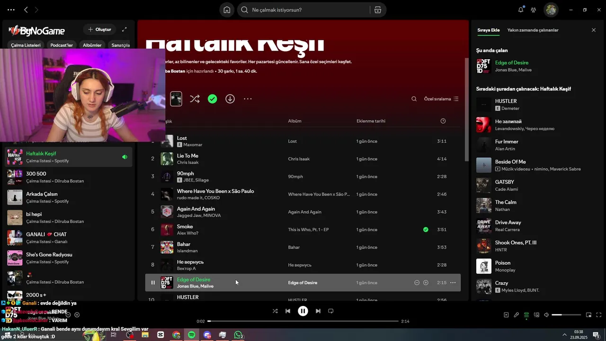Open the Browse icon in search bar

point(378,10)
